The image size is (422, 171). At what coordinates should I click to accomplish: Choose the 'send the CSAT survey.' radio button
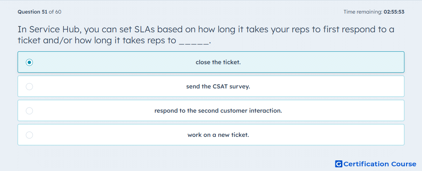[x=29, y=87]
